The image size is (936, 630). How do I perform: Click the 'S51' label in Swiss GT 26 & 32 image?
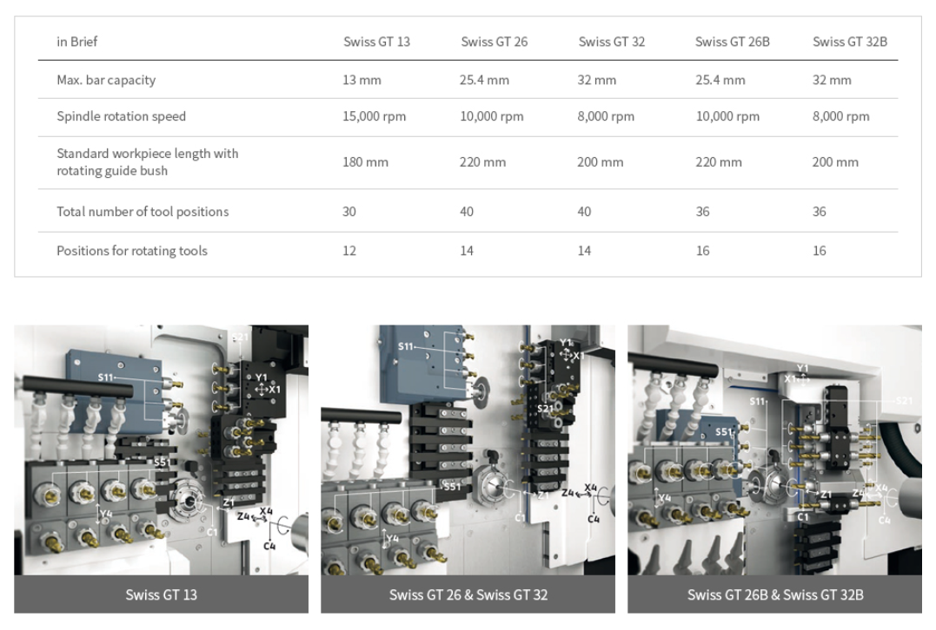[x=452, y=486]
